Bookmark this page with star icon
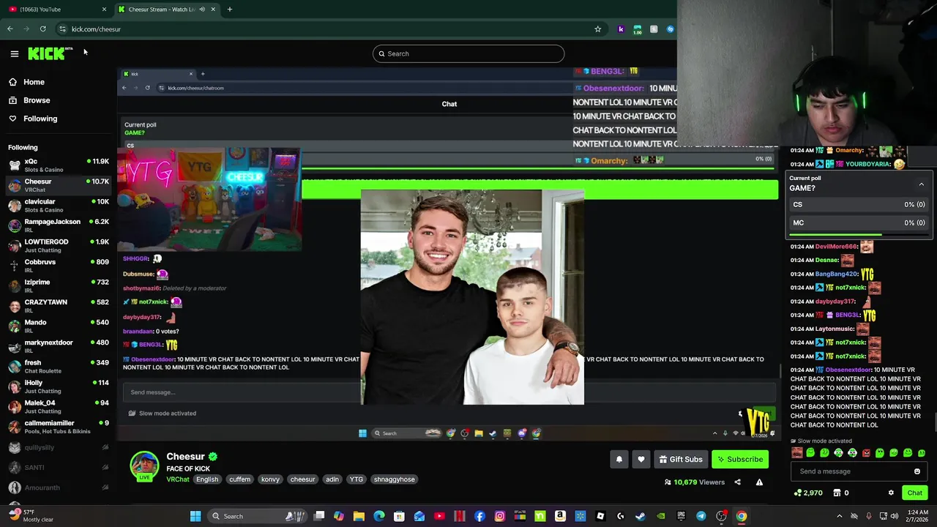 [597, 29]
